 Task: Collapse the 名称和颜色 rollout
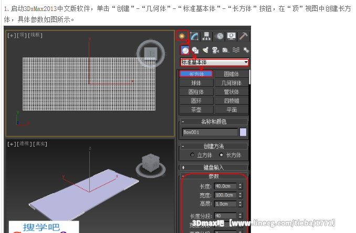pyautogui.click(x=214, y=121)
